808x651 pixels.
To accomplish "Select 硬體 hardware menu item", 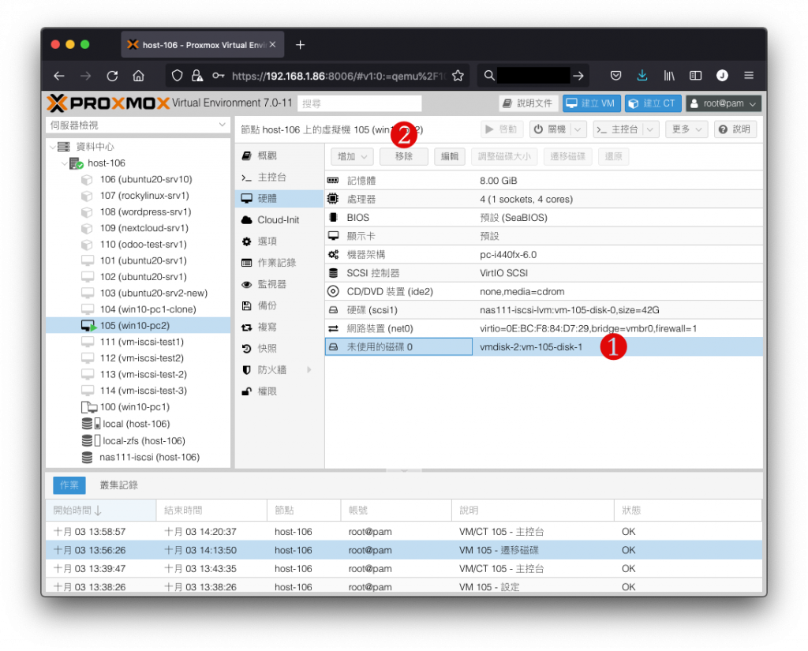I will click(x=279, y=198).
